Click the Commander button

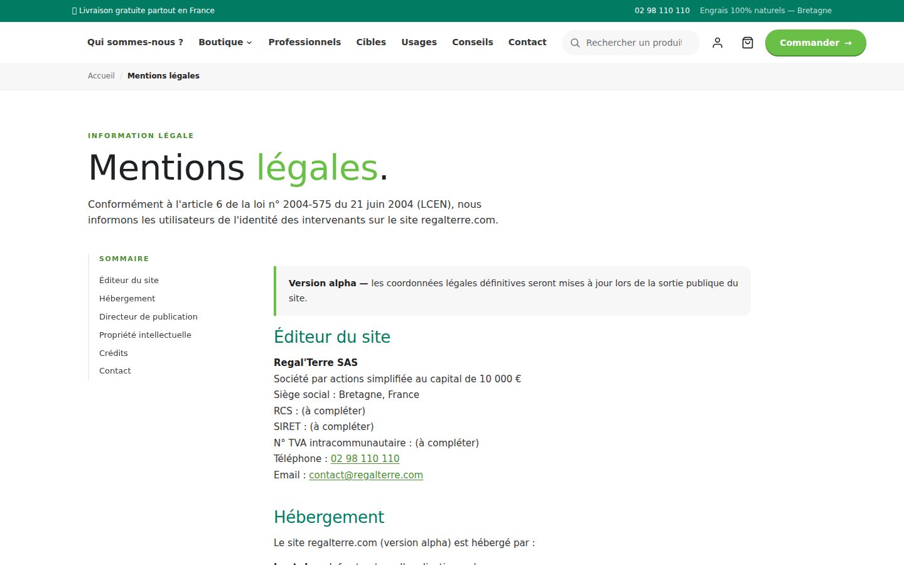(x=815, y=43)
